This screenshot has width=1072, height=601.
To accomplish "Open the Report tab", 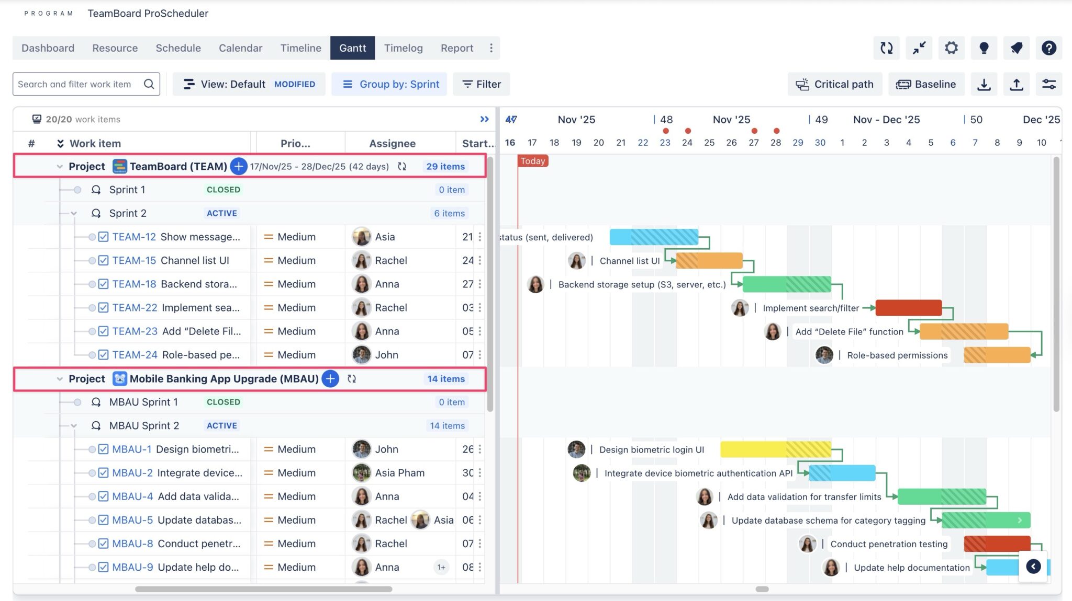I will click(456, 48).
